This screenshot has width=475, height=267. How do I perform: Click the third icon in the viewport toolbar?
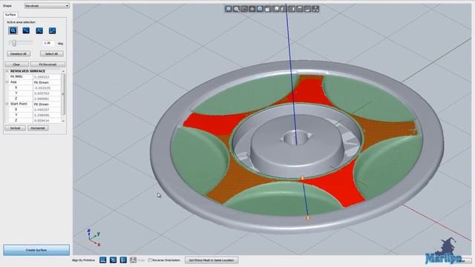244,9
